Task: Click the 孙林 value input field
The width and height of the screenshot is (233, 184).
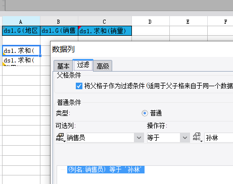Action: pyautogui.click(x=219, y=138)
